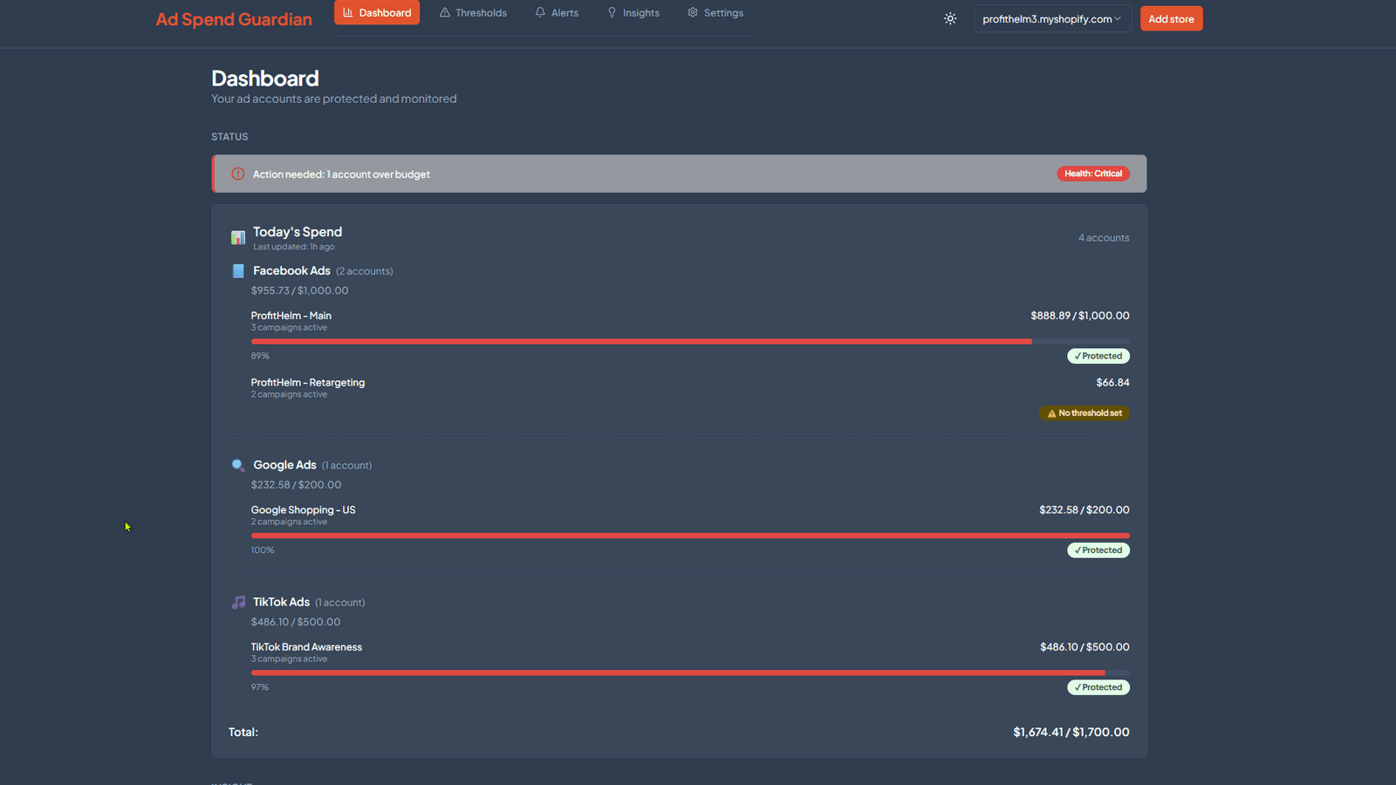This screenshot has height=785, width=1396.
Task: Select the Thresholds navigation icon
Action: (x=443, y=12)
